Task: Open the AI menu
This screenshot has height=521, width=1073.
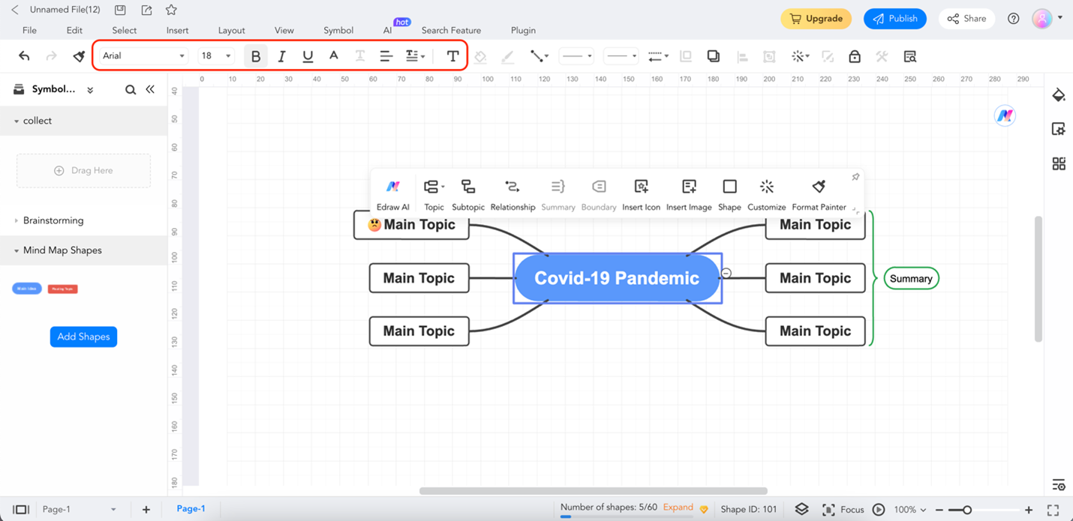Action: 387,30
